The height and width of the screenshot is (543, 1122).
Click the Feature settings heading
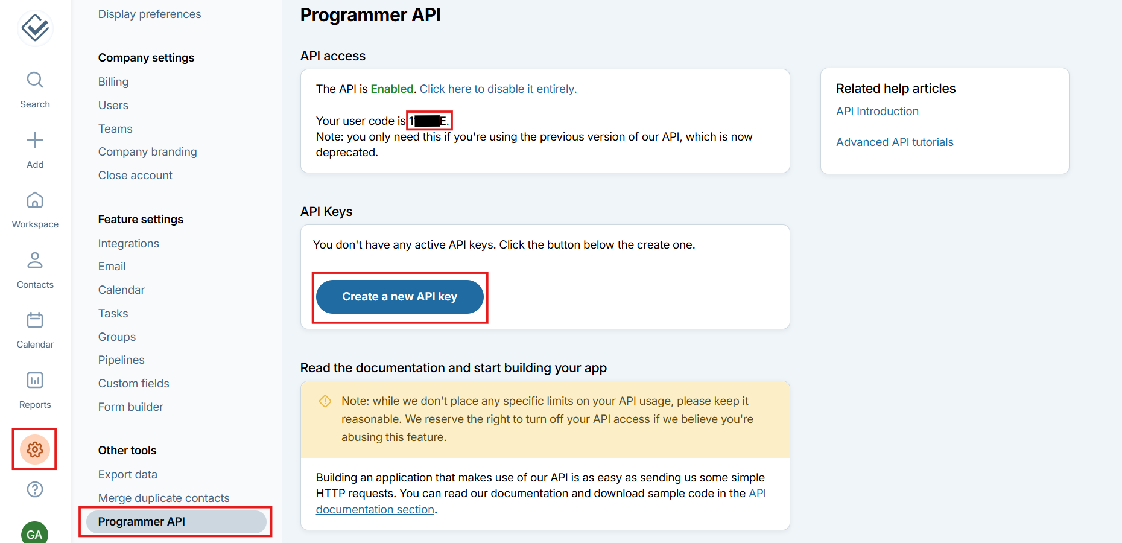pyautogui.click(x=141, y=220)
